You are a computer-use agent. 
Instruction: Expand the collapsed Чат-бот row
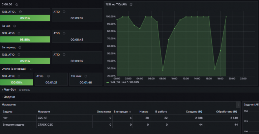tap(10, 90)
